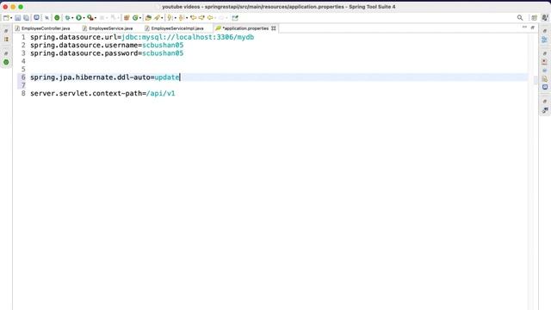Click spring.jpa.hibernate.ddl-auto property key
Viewport: 551px width, 310px height.
coord(90,77)
